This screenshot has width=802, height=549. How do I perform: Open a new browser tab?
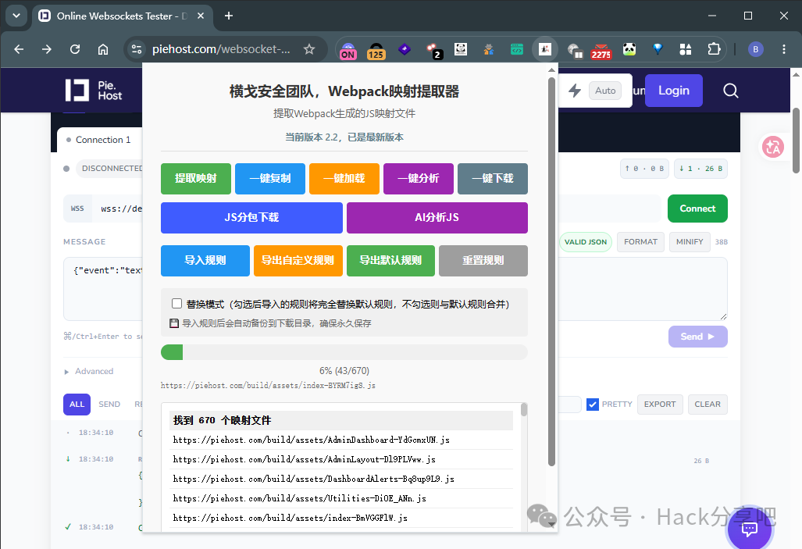click(x=229, y=16)
